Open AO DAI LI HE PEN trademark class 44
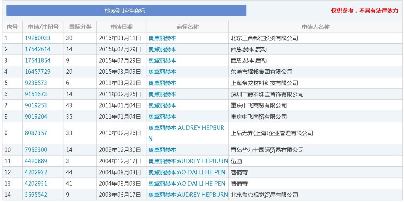The image size is (404, 202). coord(187,172)
